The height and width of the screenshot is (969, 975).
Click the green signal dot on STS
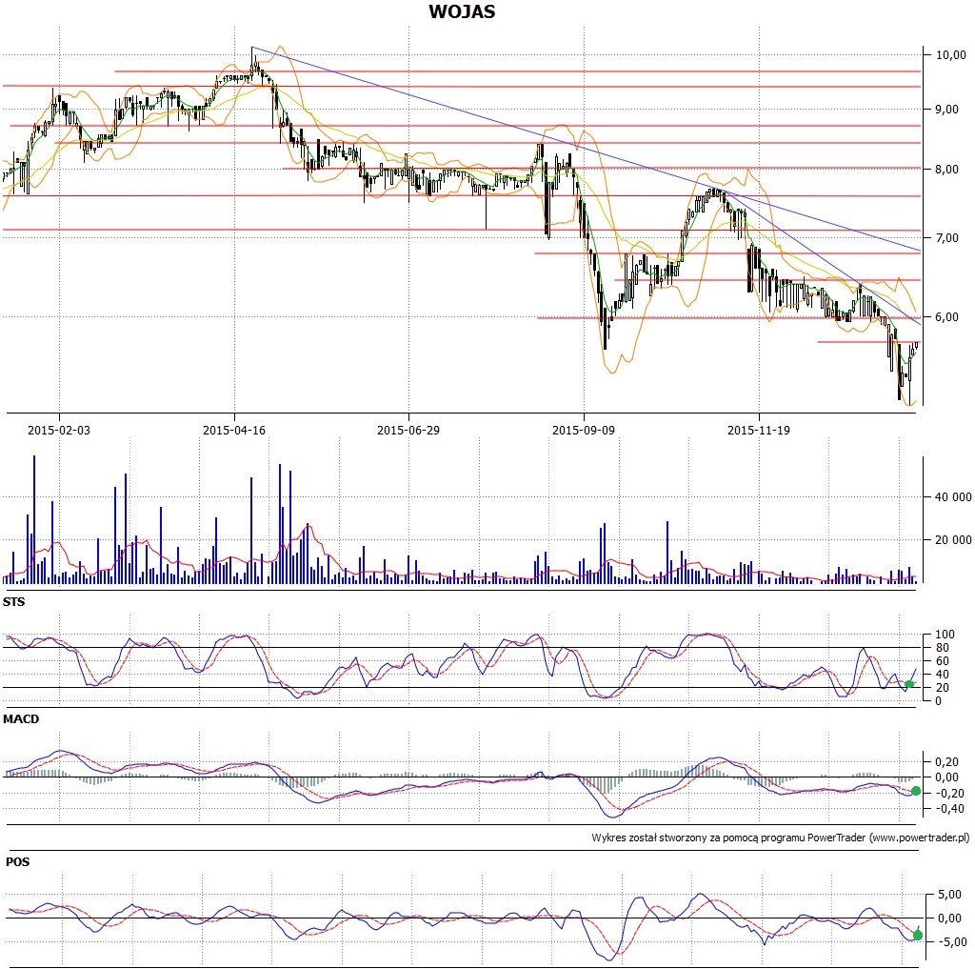coord(909,684)
